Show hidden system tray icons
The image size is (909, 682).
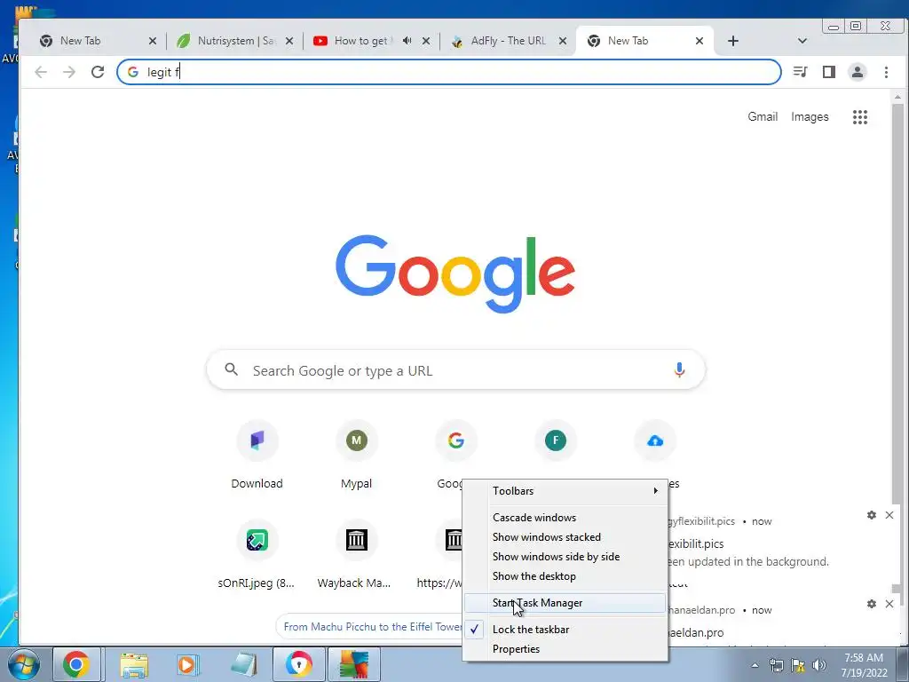tap(755, 665)
